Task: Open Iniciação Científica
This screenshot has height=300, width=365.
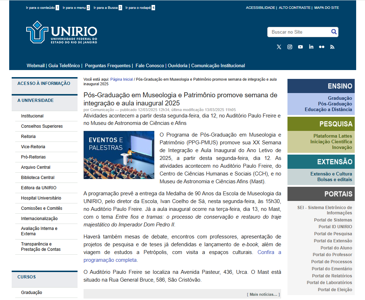Action: (x=331, y=142)
